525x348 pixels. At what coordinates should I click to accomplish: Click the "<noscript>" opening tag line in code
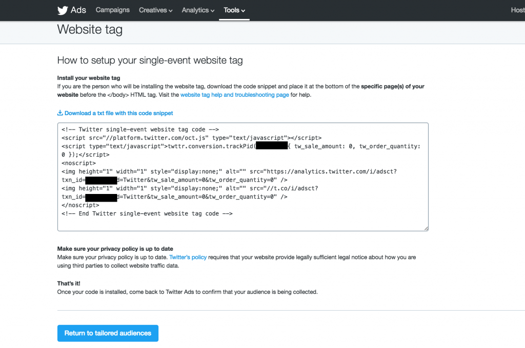(x=78, y=163)
